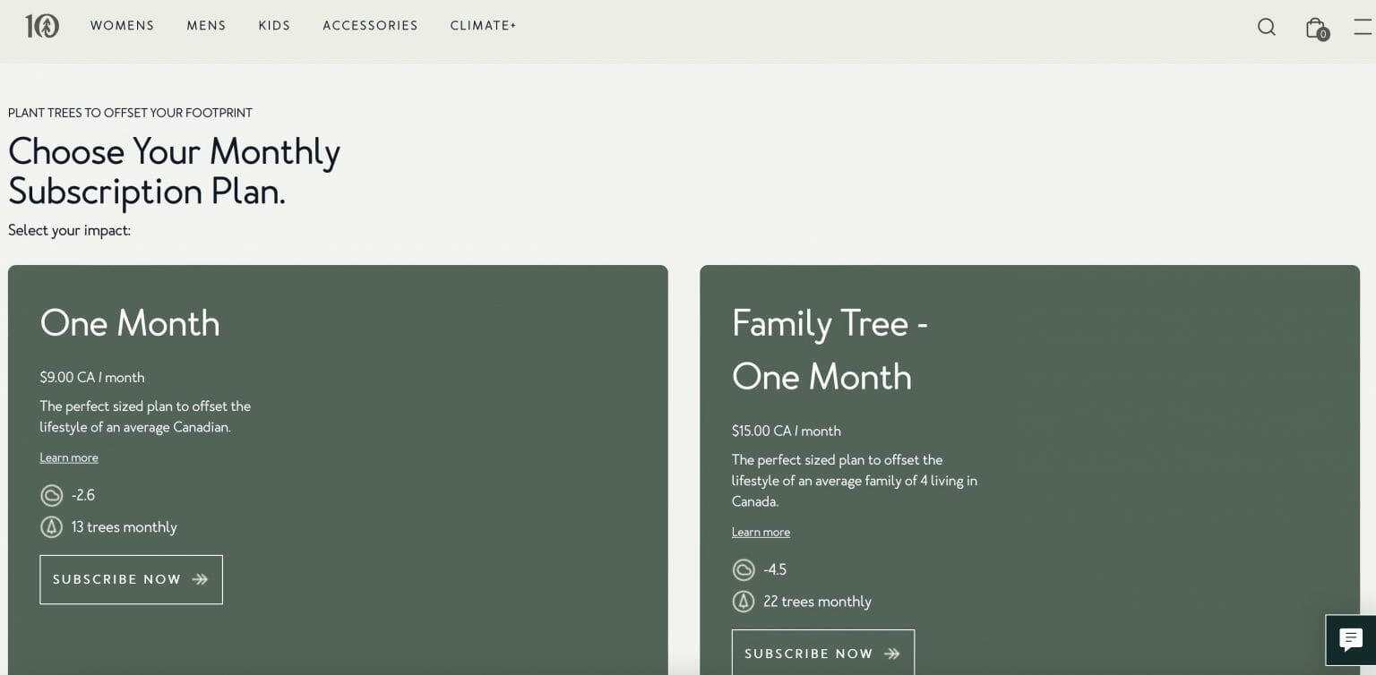Click the cloud icon beside -4.5

(x=744, y=569)
